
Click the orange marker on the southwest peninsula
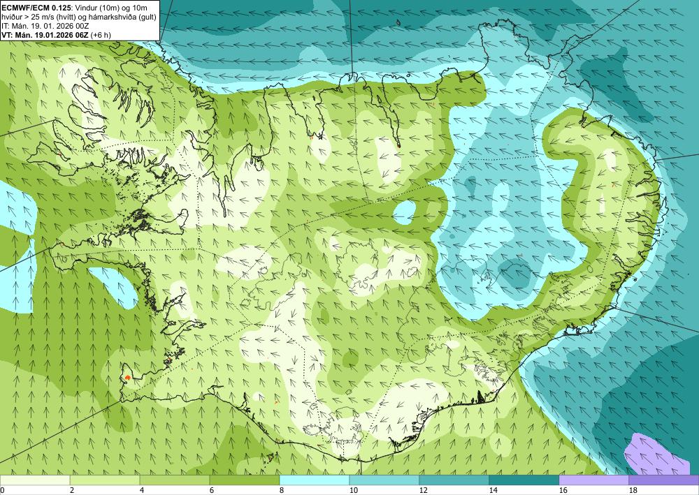[127, 377]
